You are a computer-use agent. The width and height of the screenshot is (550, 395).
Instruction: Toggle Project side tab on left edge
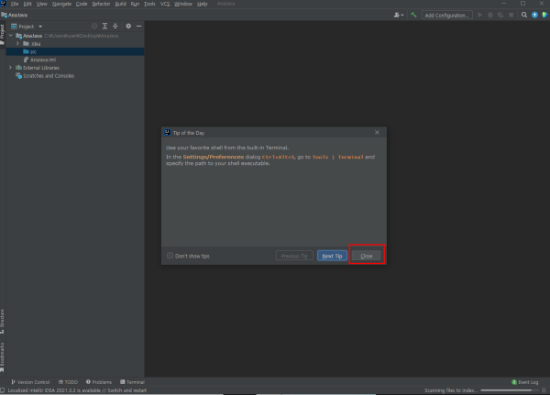[3, 34]
